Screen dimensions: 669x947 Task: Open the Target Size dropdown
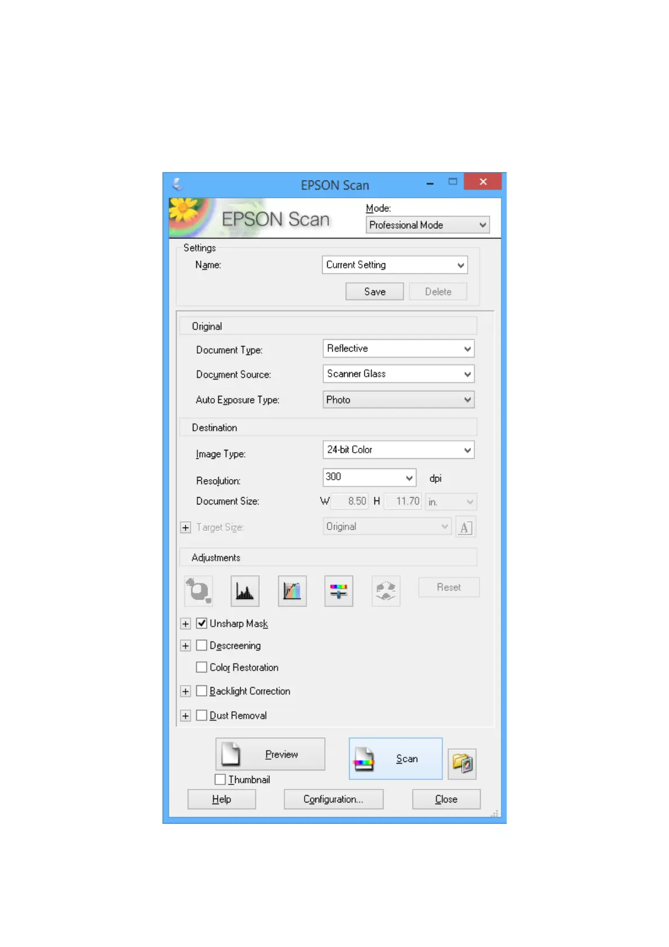coord(387,527)
